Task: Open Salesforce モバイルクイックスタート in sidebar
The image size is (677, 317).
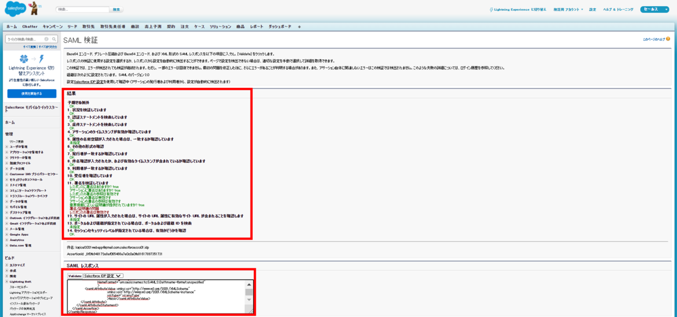Action: (x=31, y=109)
